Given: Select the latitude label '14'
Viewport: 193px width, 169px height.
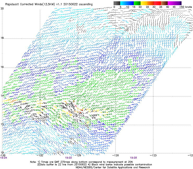Looking at the screenshot, I should pyautogui.click(x=2, y=95).
